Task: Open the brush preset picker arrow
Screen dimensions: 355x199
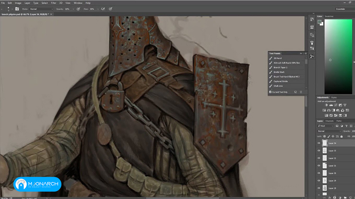Action: coord(12,9)
